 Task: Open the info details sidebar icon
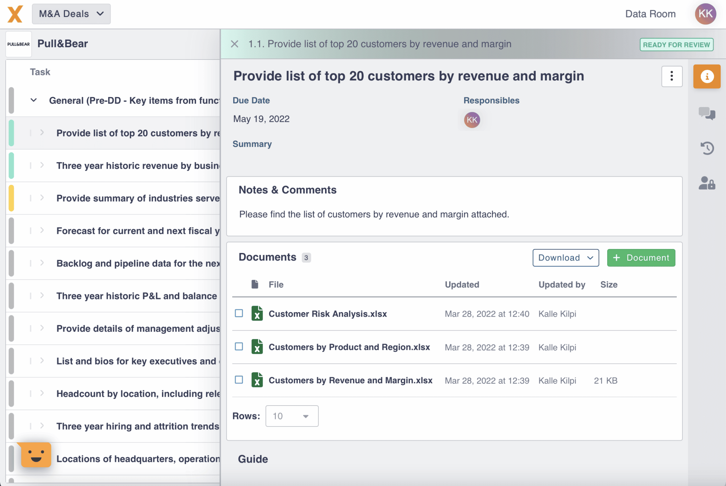tap(707, 77)
